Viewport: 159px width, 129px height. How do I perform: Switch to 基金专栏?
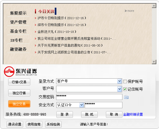(x=18, y=31)
